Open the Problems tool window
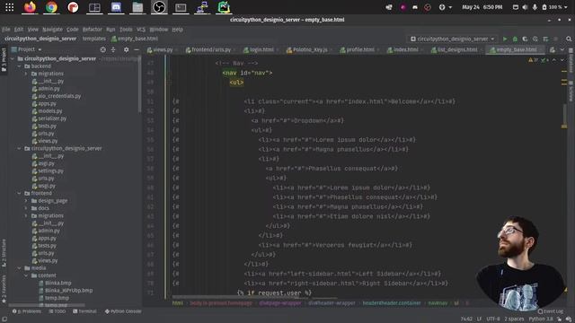This screenshot has height=323, width=575. click(x=26, y=311)
